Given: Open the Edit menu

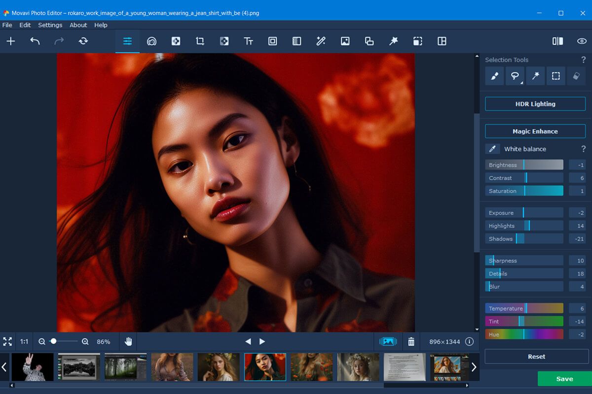Looking at the screenshot, I should [x=25, y=25].
